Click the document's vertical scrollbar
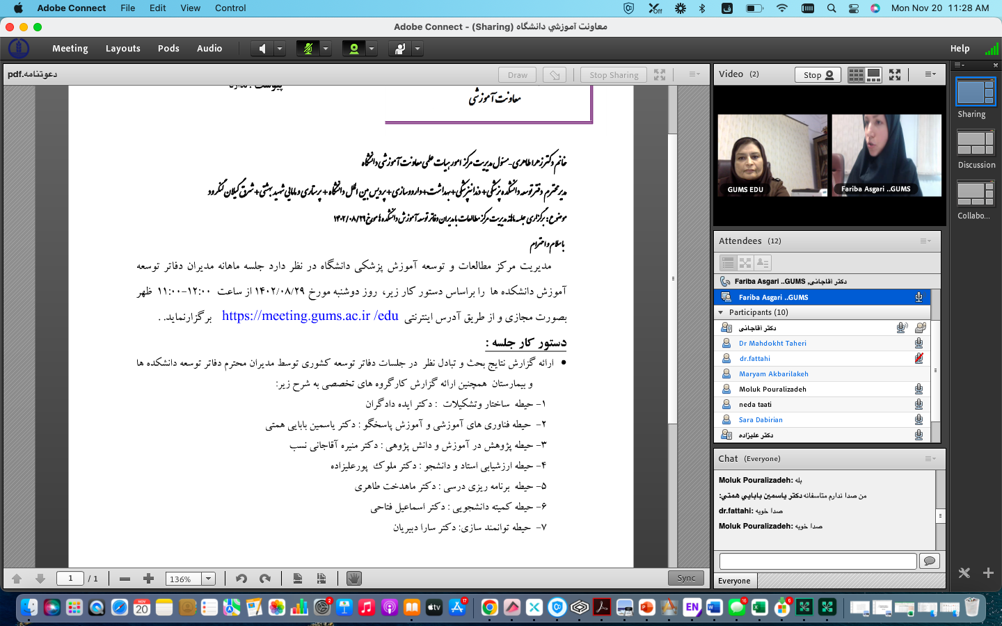Screen dimensions: 1002x626 point(672,278)
